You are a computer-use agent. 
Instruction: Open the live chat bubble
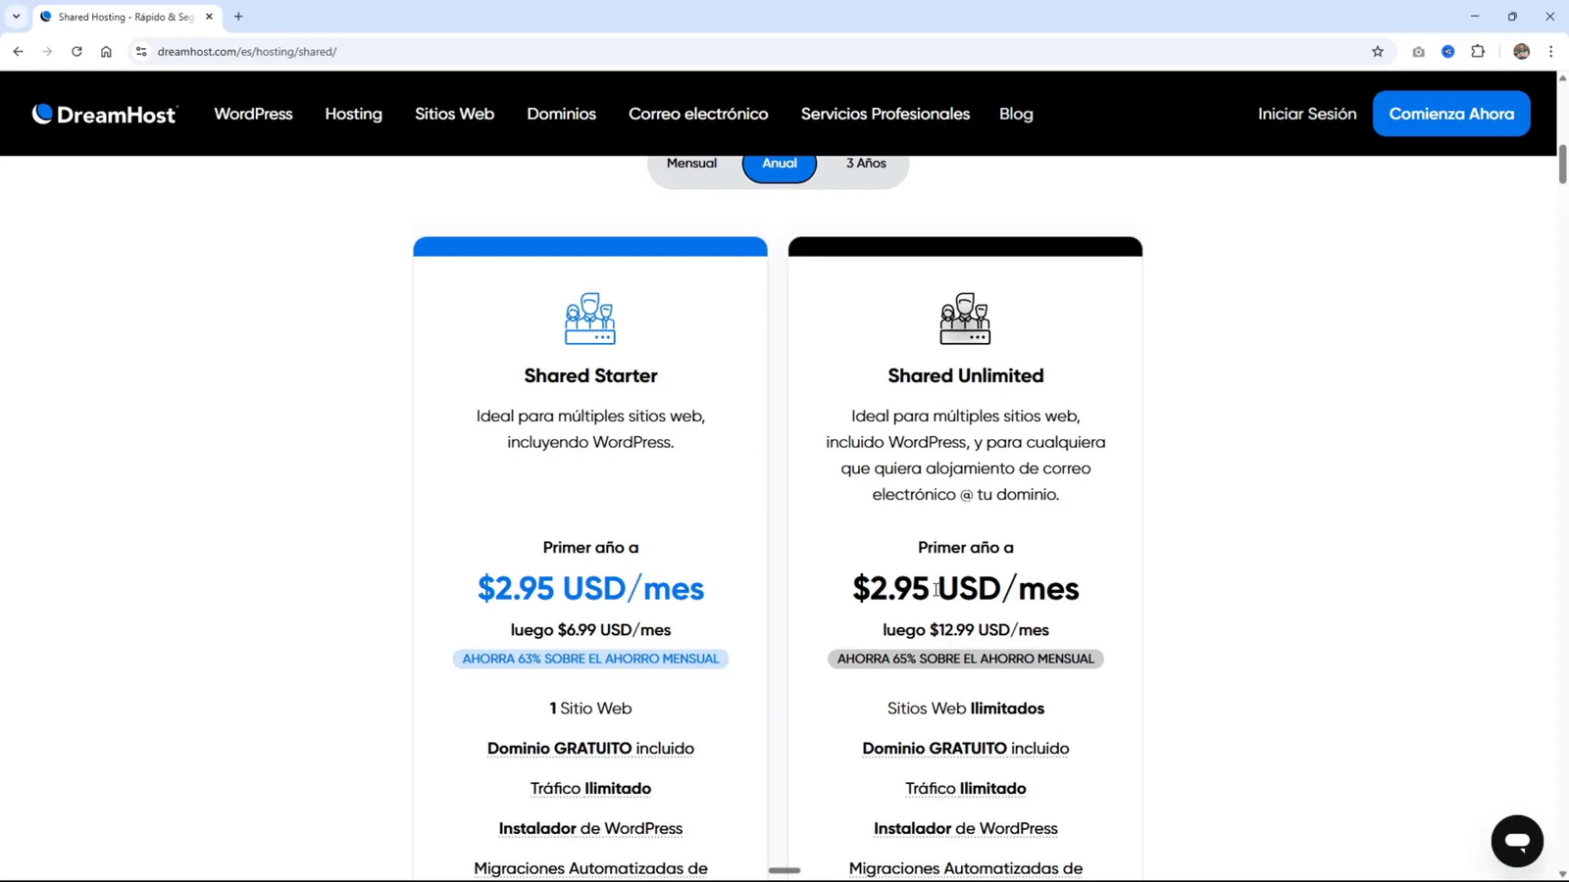(x=1517, y=841)
